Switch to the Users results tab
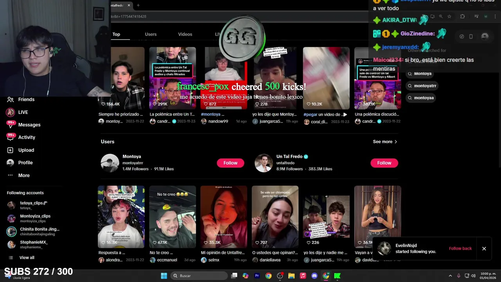 [x=151, y=34]
